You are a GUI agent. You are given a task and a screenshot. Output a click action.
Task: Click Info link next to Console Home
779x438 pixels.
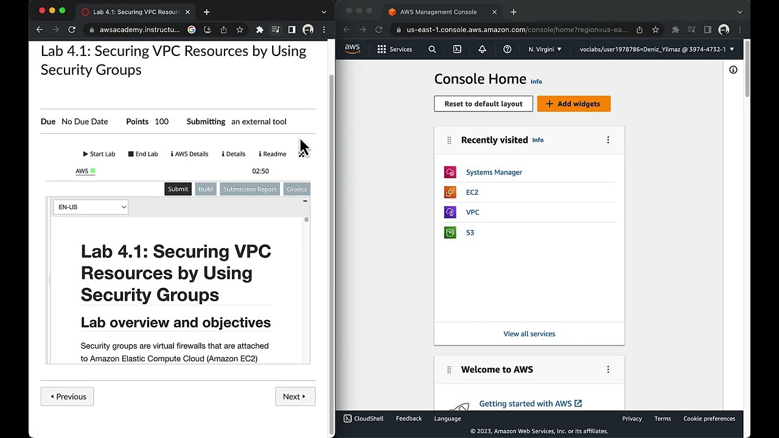[x=536, y=82]
